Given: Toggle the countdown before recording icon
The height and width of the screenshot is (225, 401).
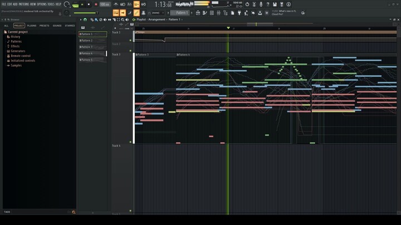Looking at the screenshot, I should pos(130,4).
